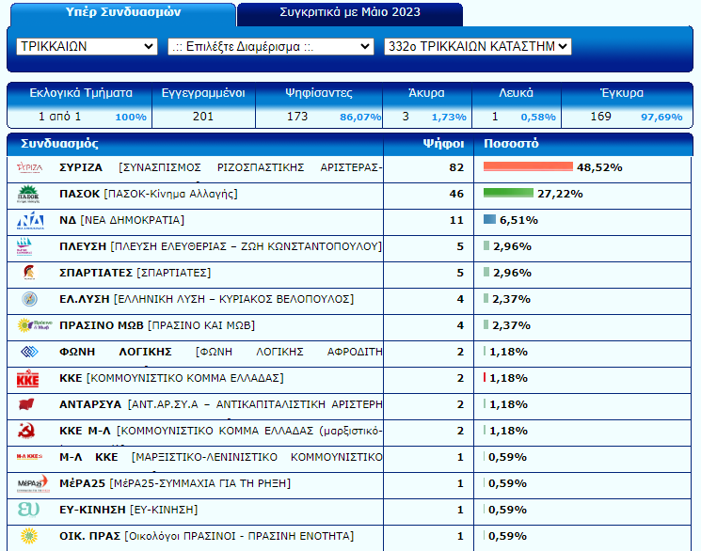
Task: Click the ΦΩΝΗ ΛΟΓΙΚΗΣ party name text
Action: coord(221,353)
